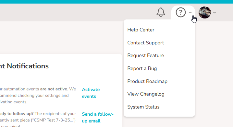Click the are not active bold text
The image size is (233, 127).
(x=54, y=89)
